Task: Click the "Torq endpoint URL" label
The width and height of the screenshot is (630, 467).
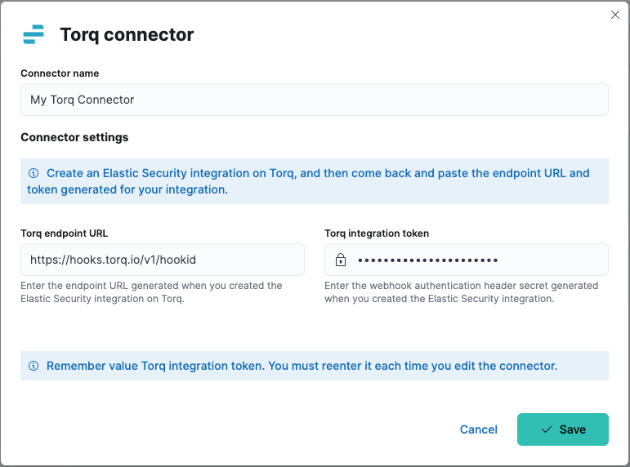Action: 66,233
